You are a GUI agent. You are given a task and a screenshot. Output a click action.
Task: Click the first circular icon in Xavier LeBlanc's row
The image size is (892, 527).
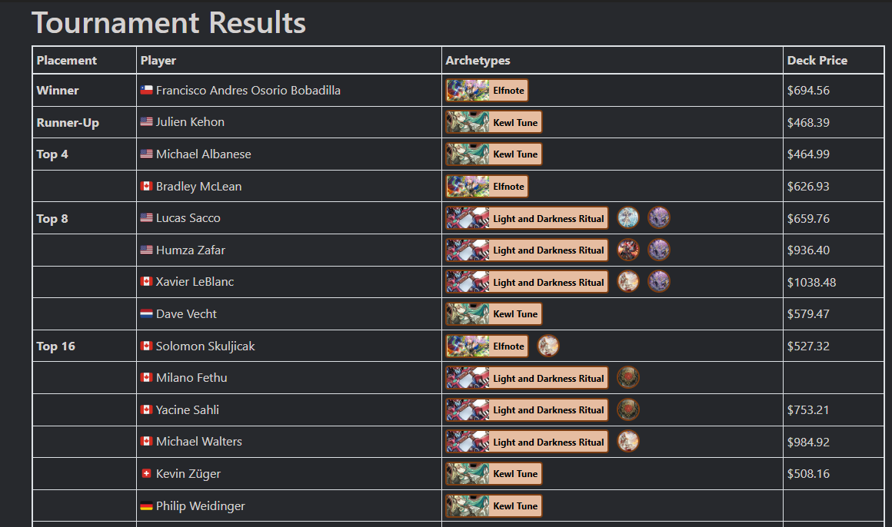[628, 282]
